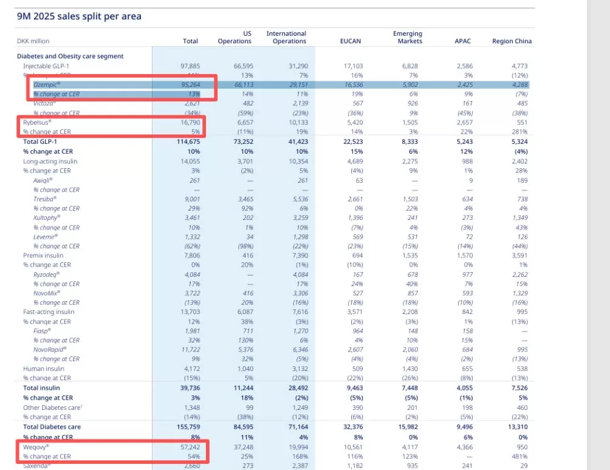Click the 'Diabetes and Obesity care segment' heading

(x=70, y=56)
